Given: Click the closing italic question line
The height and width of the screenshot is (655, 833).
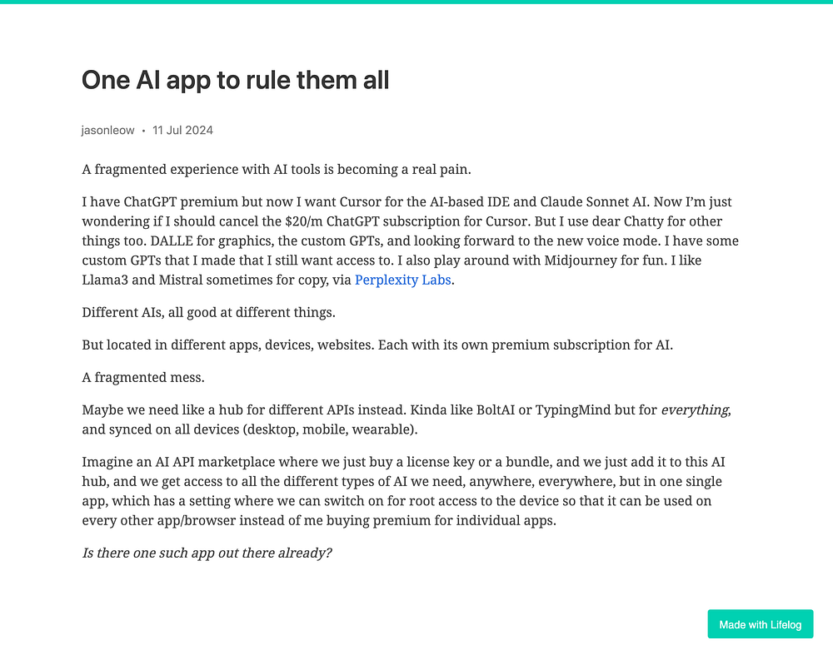Looking at the screenshot, I should click(207, 553).
